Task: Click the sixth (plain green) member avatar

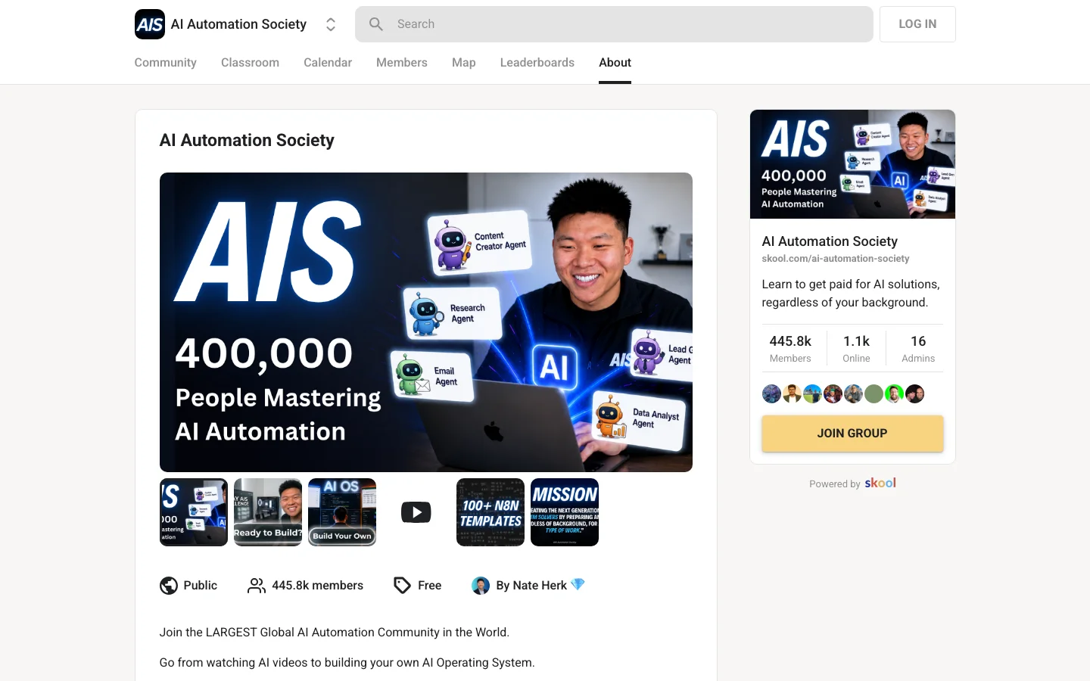Action: (x=874, y=394)
